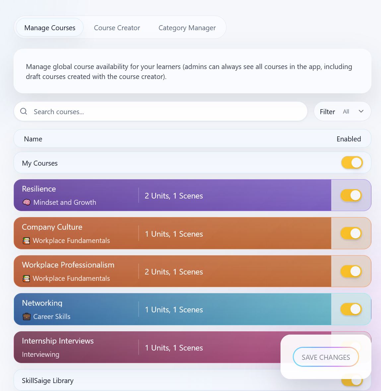Toggle the Internship Interviews course off

(351, 347)
